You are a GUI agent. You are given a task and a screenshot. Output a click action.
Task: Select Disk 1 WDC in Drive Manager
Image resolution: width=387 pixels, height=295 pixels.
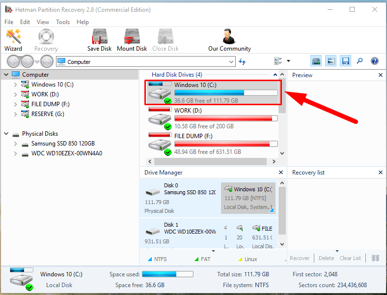180,233
